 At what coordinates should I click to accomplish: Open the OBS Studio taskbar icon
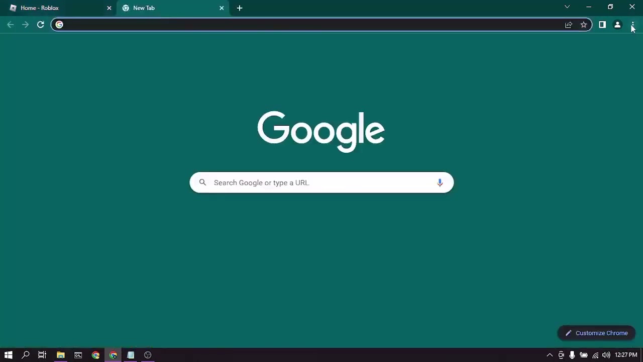coord(148,355)
